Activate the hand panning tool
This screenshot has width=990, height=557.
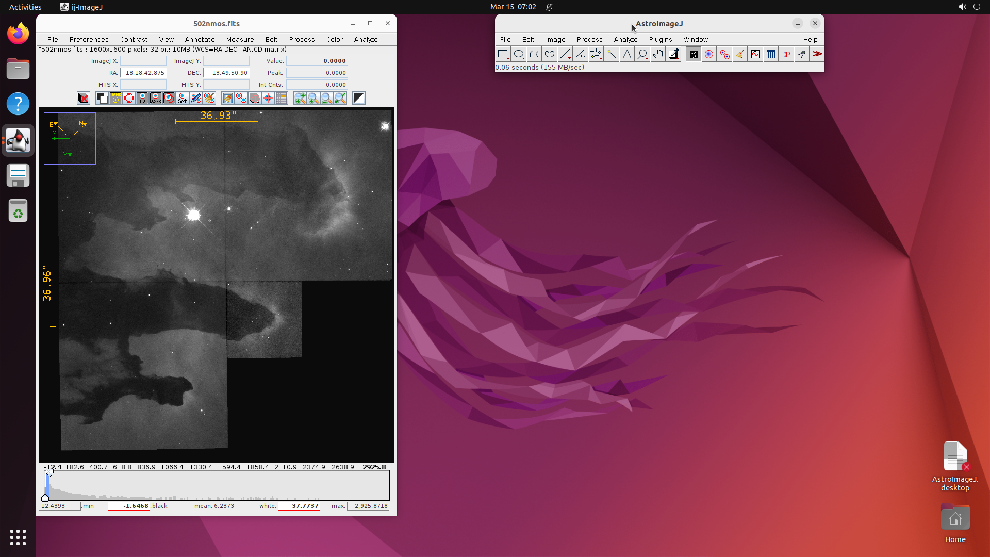point(657,54)
